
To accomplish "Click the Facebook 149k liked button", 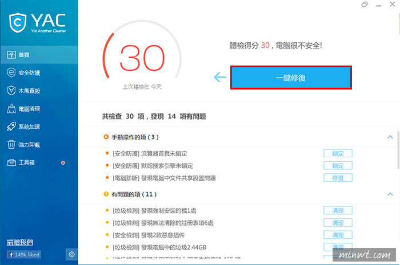I will tap(24, 255).
